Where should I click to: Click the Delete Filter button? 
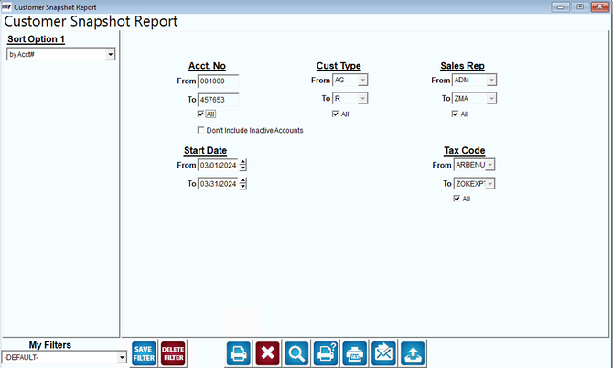[173, 353]
